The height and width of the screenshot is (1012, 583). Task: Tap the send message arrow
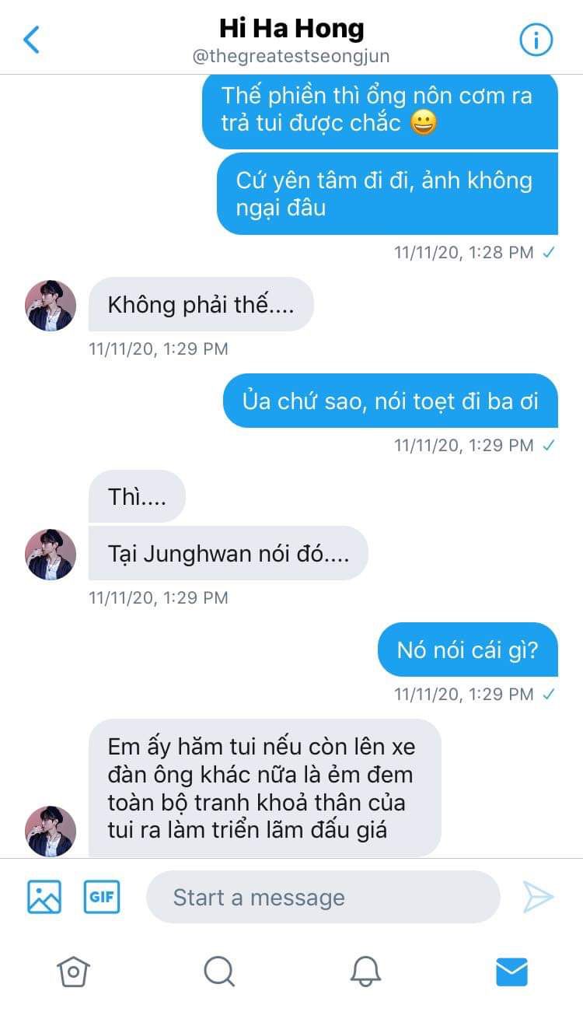pos(538,897)
